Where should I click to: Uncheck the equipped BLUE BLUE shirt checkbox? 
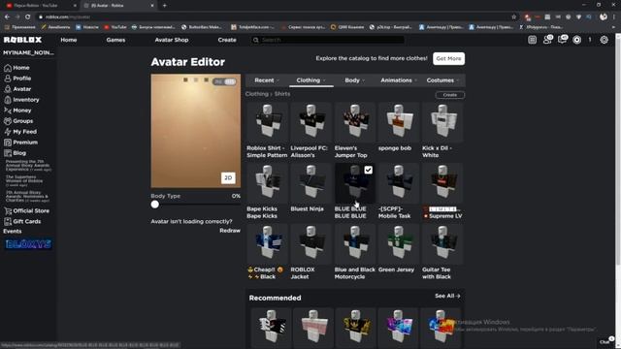369,170
